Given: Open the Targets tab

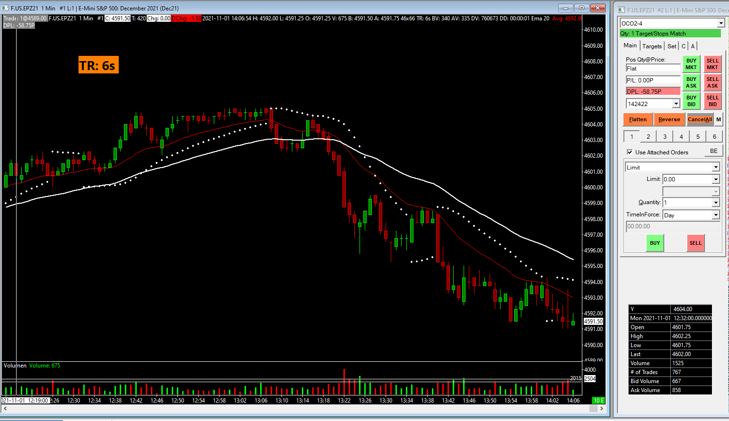Looking at the screenshot, I should pos(652,46).
